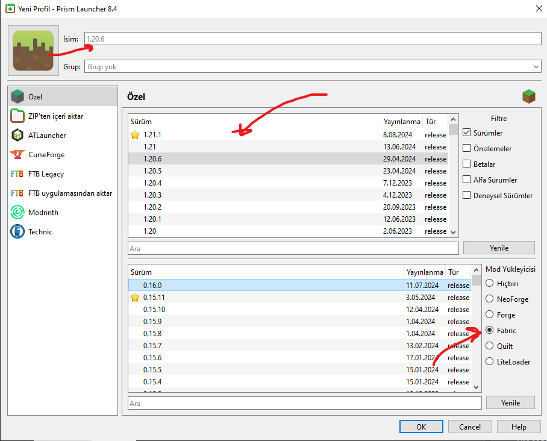Click the ATLauncher logo icon
547x441 pixels.
click(x=17, y=135)
